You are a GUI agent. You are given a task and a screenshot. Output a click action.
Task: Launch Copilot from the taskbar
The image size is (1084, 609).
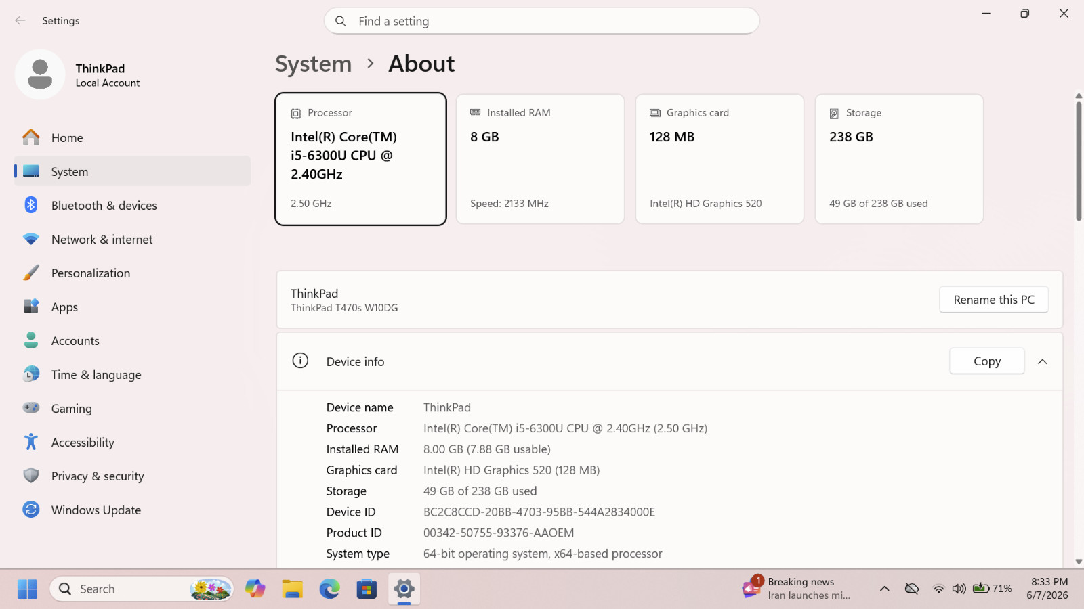(x=255, y=589)
